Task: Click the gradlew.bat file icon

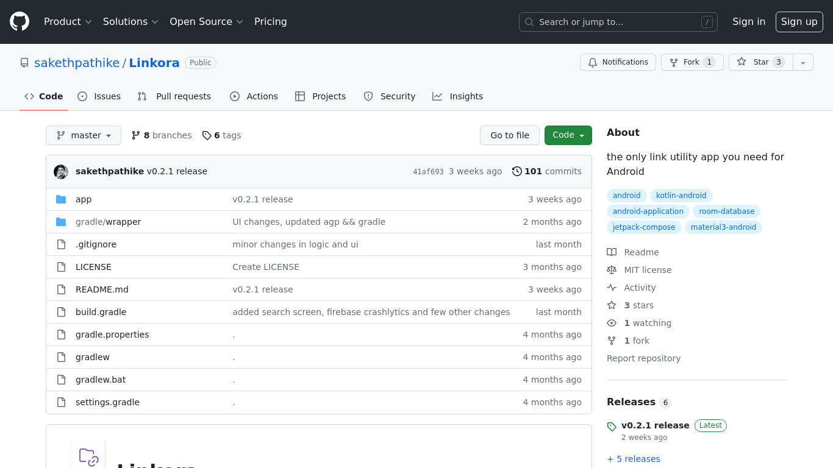Action: coord(61,380)
